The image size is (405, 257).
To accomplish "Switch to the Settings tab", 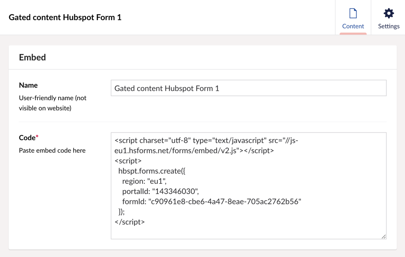I will click(x=389, y=18).
